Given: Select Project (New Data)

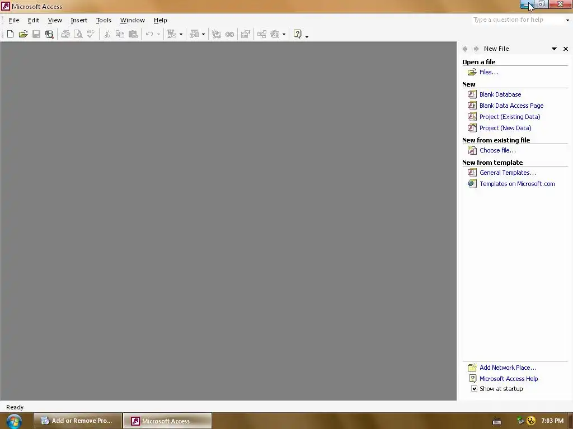Looking at the screenshot, I should coord(505,128).
